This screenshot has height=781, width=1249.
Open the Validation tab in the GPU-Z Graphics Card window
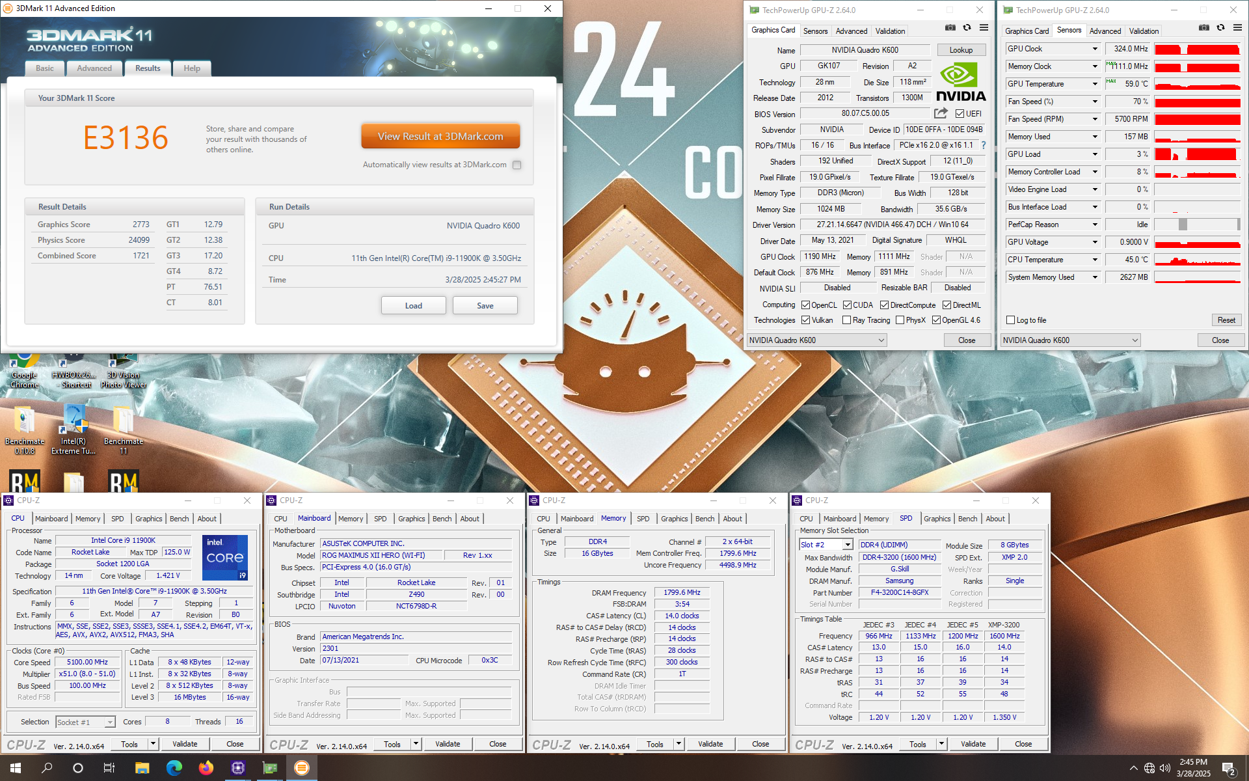pos(890,31)
